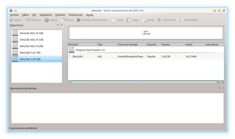Click the Propiedades toolbar icon
This screenshot has height=139, width=235.
coord(181,20)
